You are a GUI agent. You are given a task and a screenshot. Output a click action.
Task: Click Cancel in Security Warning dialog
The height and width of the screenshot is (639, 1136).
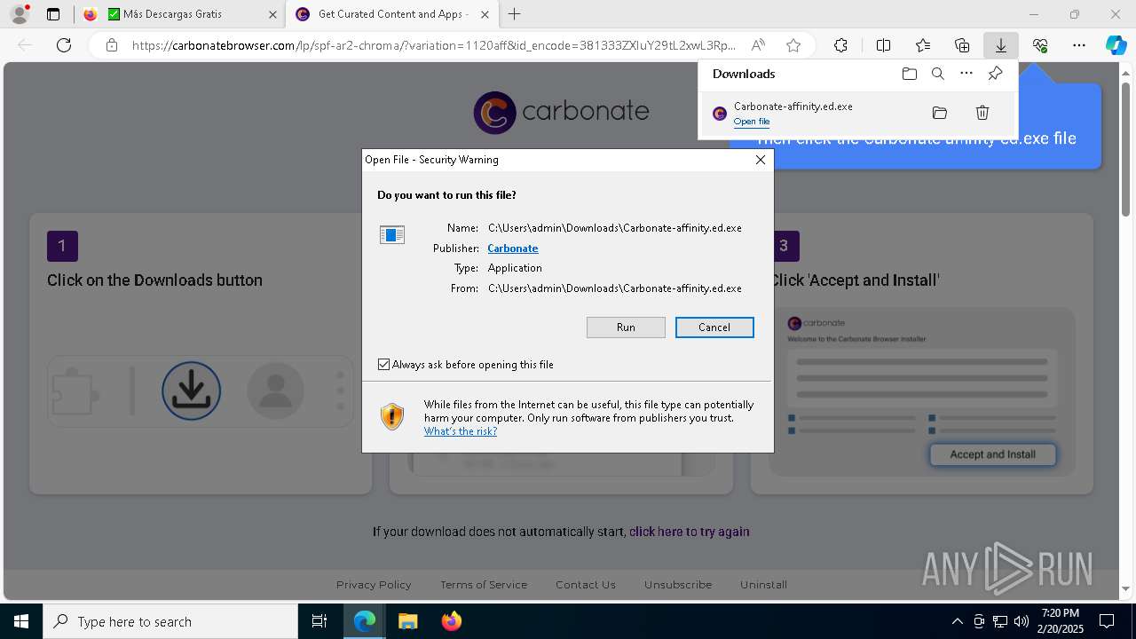(x=714, y=327)
